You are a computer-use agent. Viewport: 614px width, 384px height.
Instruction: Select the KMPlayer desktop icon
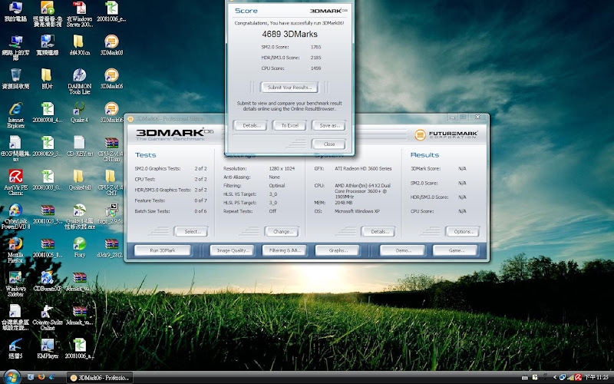tap(47, 346)
